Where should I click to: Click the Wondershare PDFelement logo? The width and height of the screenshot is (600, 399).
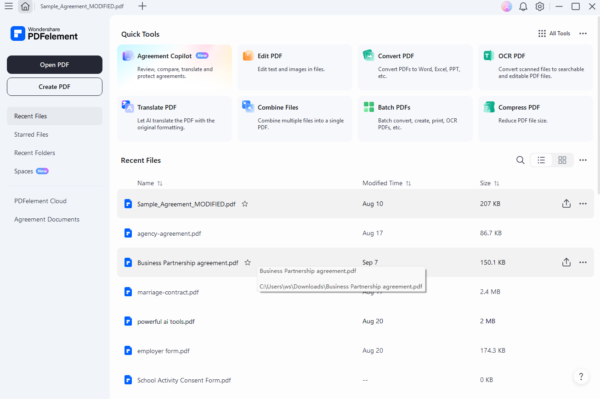(x=44, y=33)
